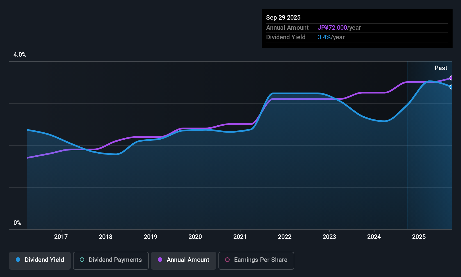Click the "Past" region label
This screenshot has width=461, height=277.
[x=441, y=68]
